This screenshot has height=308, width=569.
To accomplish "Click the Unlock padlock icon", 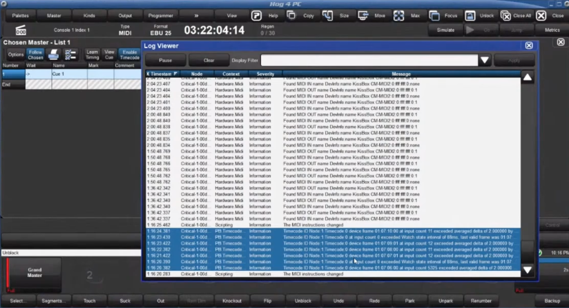I will tap(470, 15).
